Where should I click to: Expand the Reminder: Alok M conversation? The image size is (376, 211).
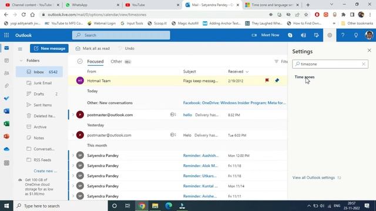pos(73,165)
